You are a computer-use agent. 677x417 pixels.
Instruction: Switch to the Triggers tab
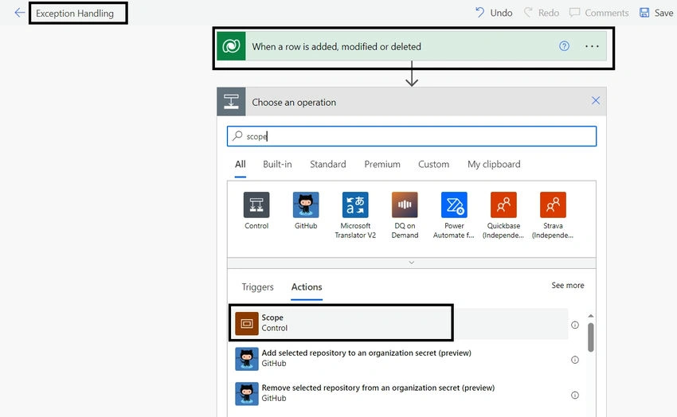(257, 287)
